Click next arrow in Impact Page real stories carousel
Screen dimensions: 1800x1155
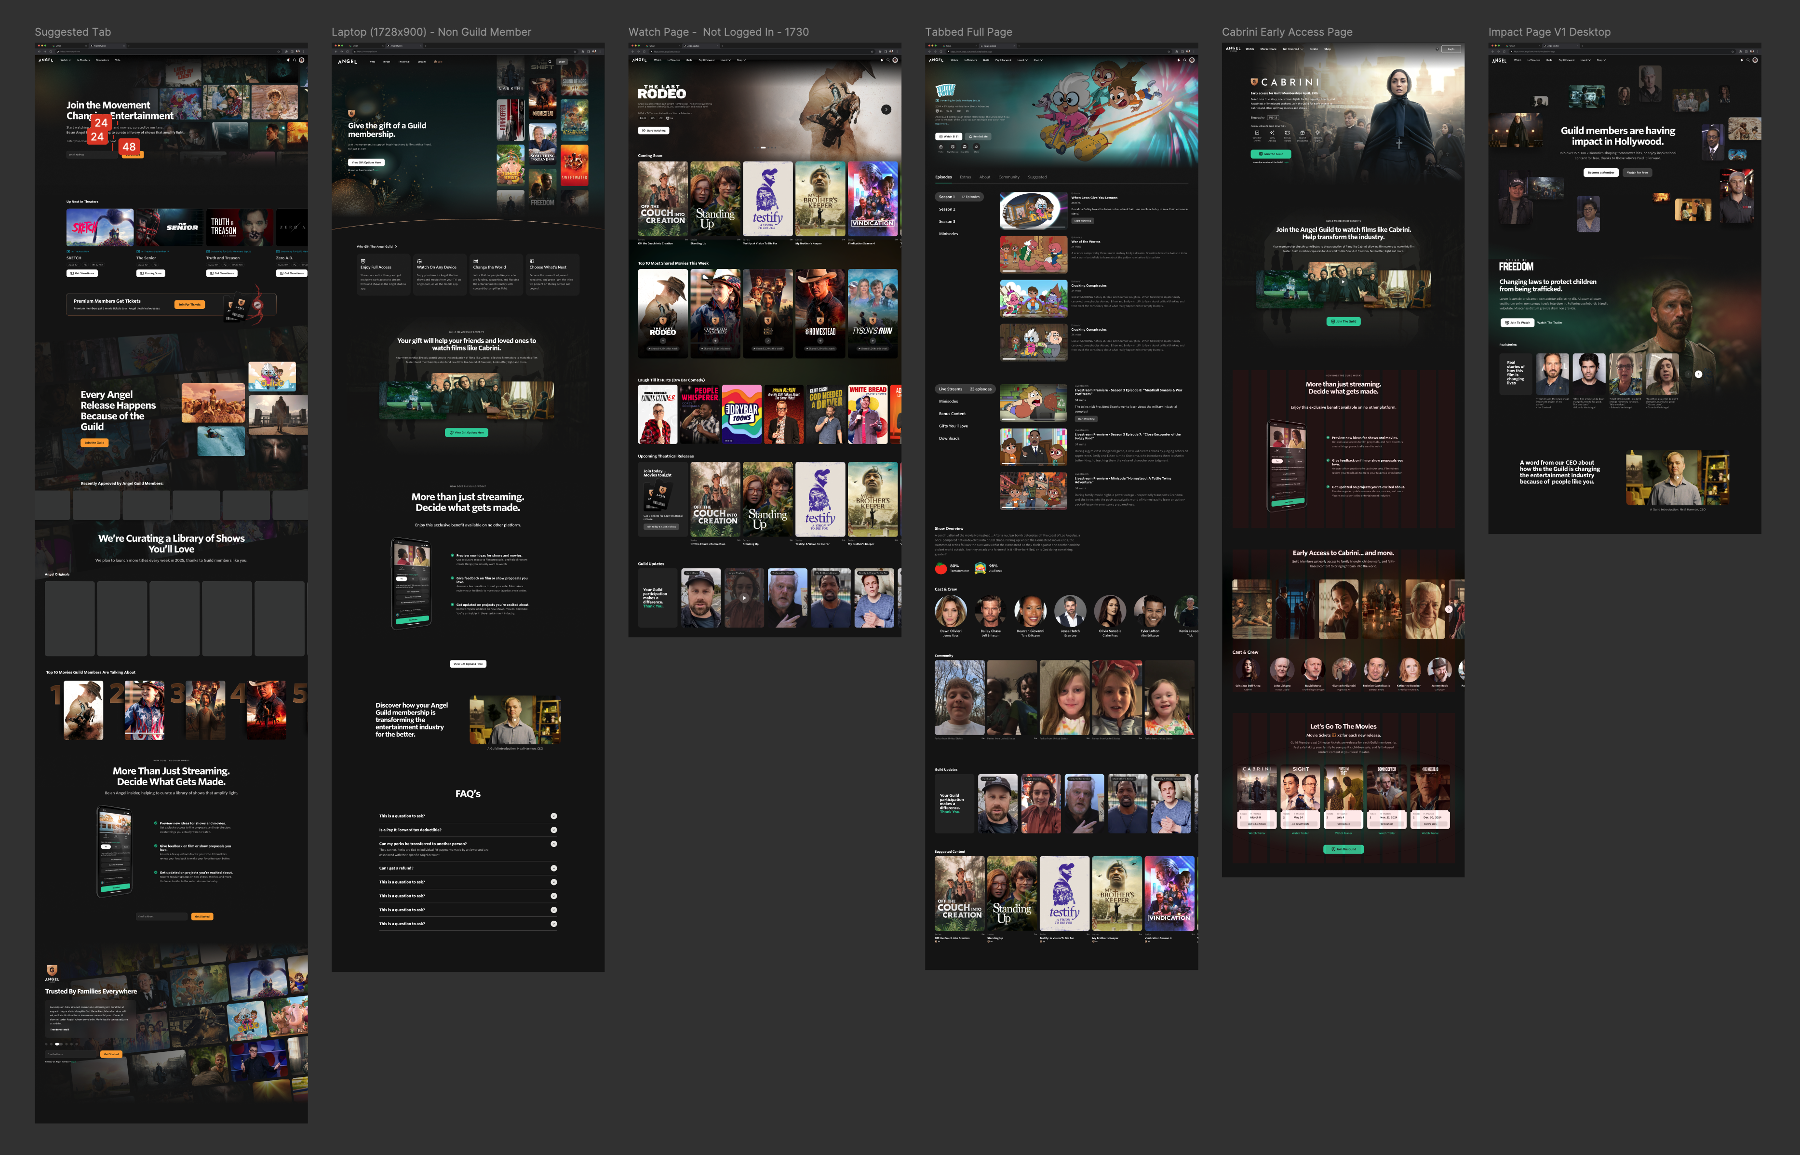[x=1698, y=374]
